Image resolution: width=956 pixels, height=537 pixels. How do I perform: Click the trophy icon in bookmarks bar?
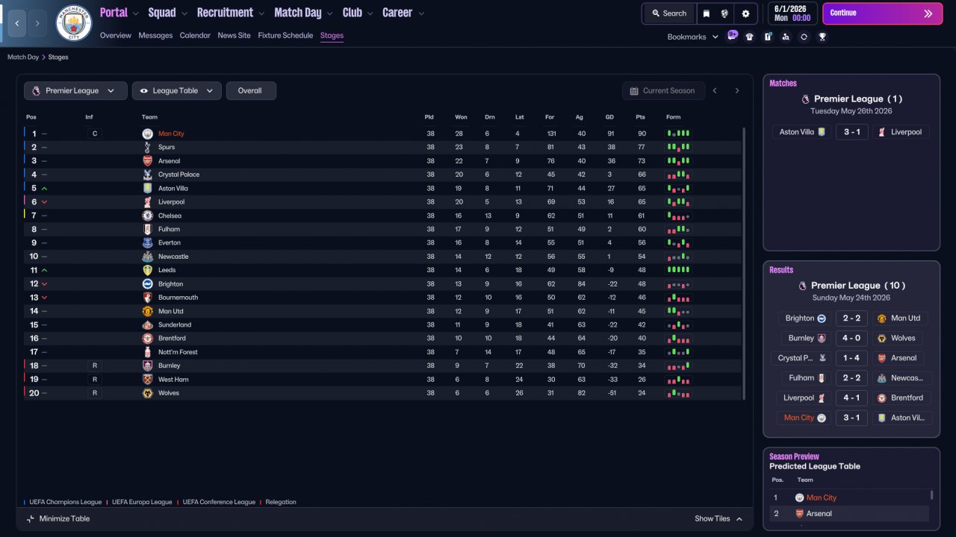point(822,37)
